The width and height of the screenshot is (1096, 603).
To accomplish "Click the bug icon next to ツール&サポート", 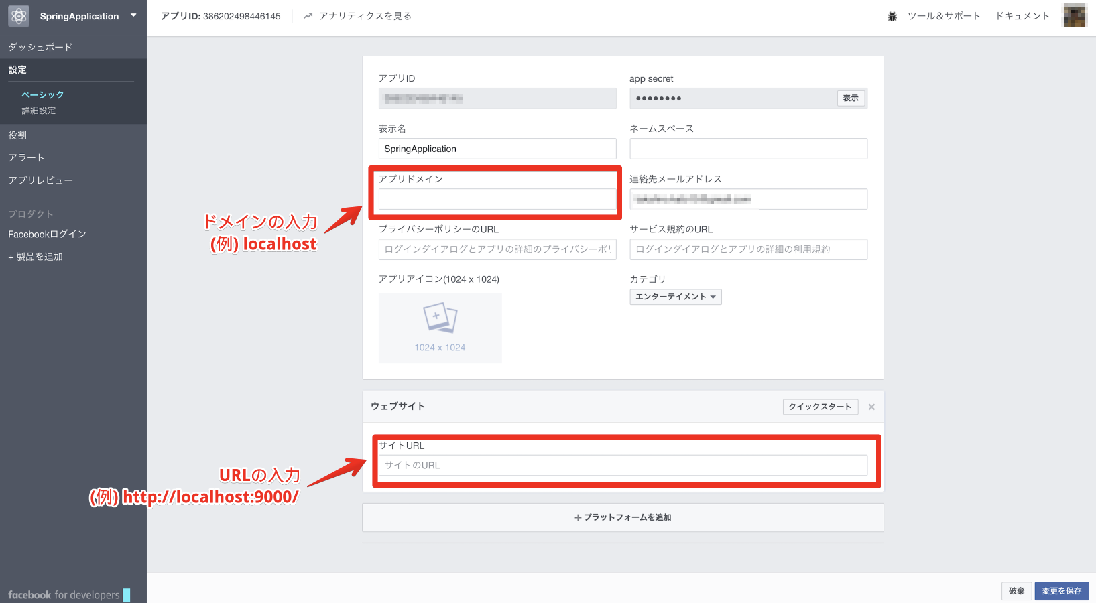I will pyautogui.click(x=892, y=16).
